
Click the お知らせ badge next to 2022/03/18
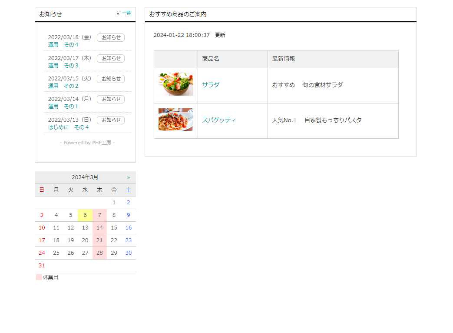click(x=111, y=37)
